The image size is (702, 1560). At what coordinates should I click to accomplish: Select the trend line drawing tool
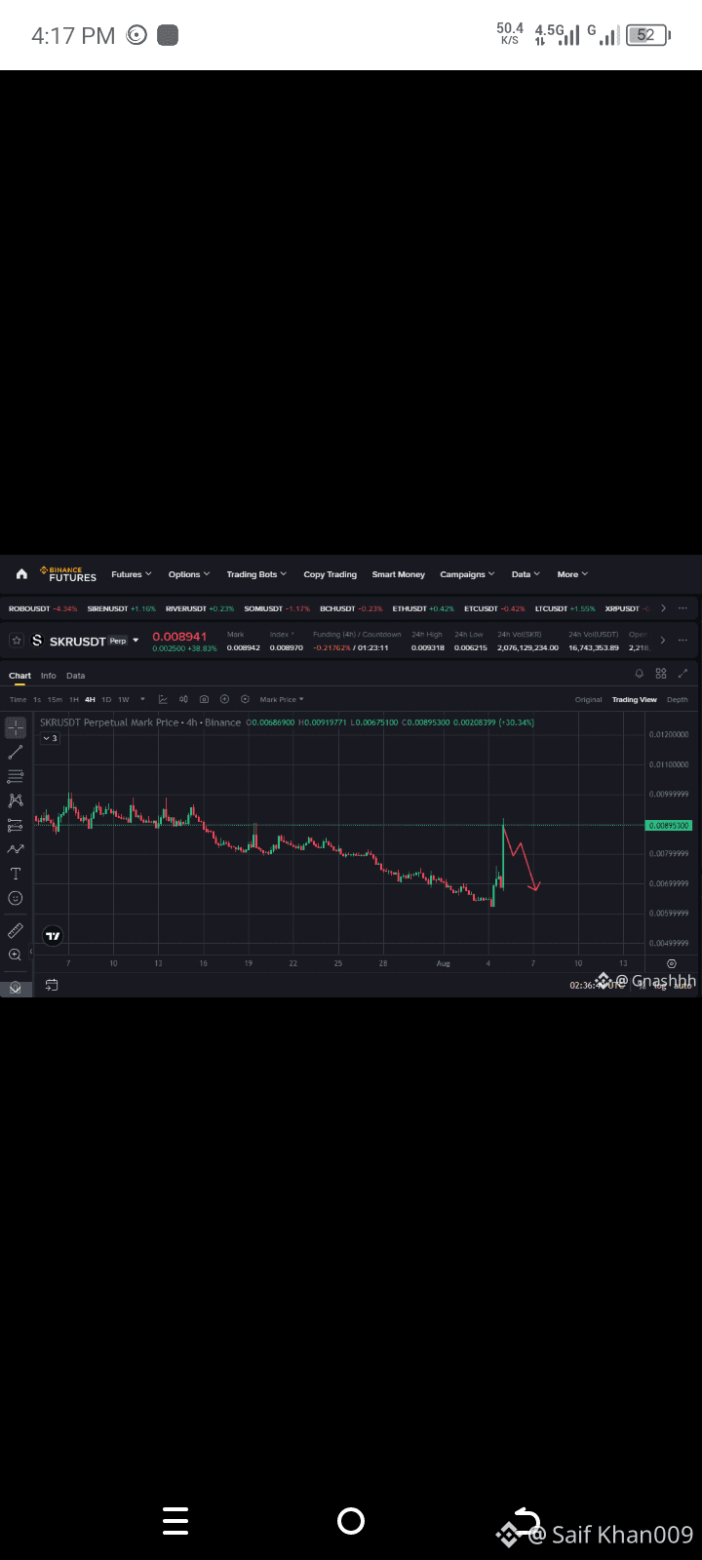[x=16, y=752]
